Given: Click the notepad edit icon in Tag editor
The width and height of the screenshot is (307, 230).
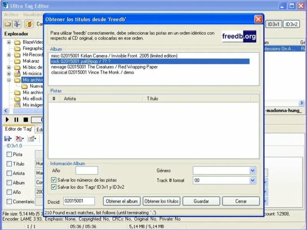Looking at the screenshot, I should (x=31, y=139).
